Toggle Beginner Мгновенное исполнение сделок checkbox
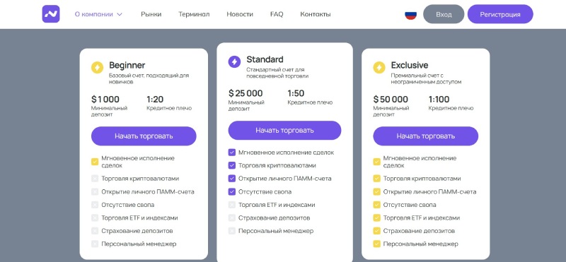This screenshot has width=566, height=262. [95, 162]
